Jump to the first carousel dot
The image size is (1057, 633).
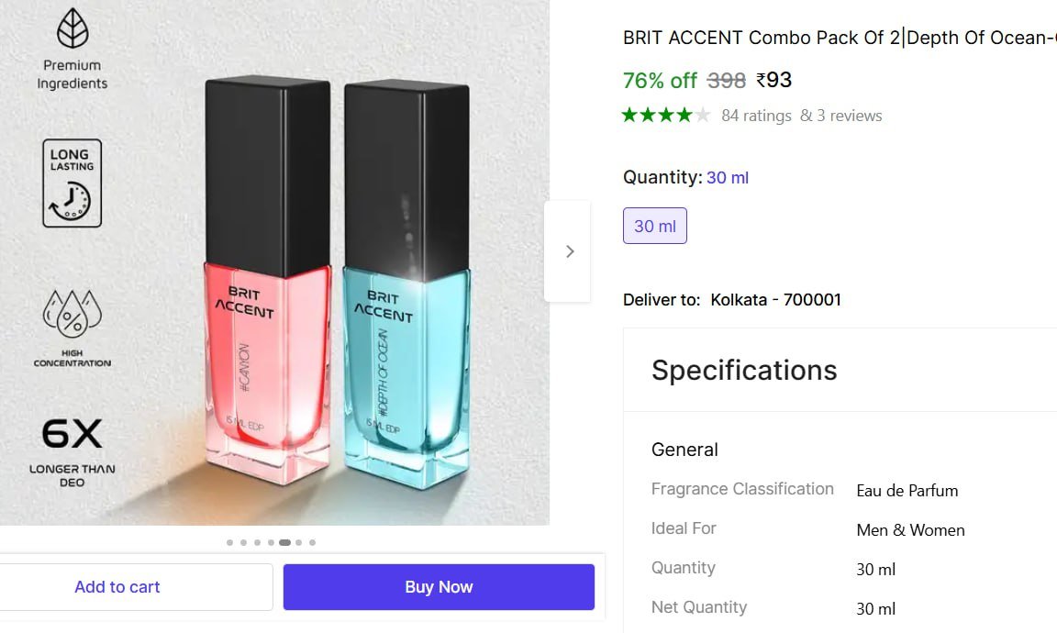click(229, 542)
